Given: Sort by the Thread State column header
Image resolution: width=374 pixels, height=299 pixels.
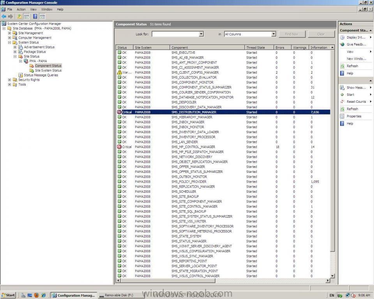Looking at the screenshot, I should tap(259, 47).
